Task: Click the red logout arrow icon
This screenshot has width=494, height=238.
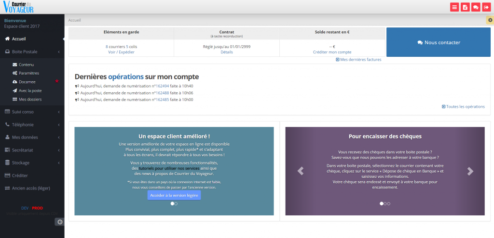Action: pos(486,7)
